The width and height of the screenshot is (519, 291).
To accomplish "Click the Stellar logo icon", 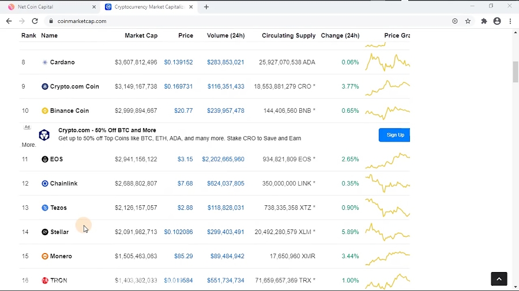I will coord(44,232).
